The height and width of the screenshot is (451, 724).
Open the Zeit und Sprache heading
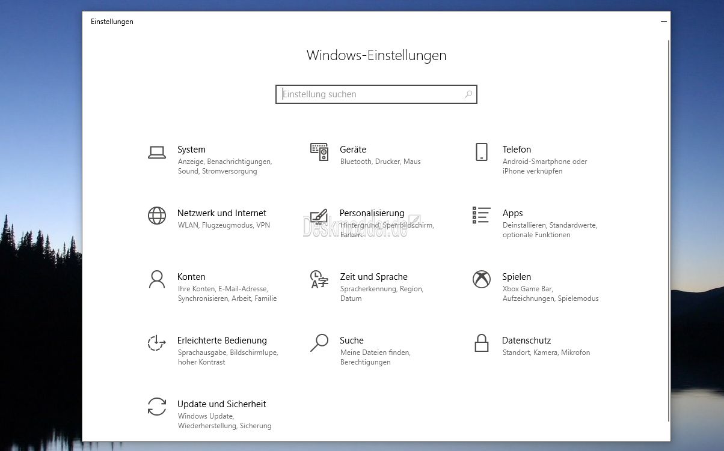(x=373, y=277)
